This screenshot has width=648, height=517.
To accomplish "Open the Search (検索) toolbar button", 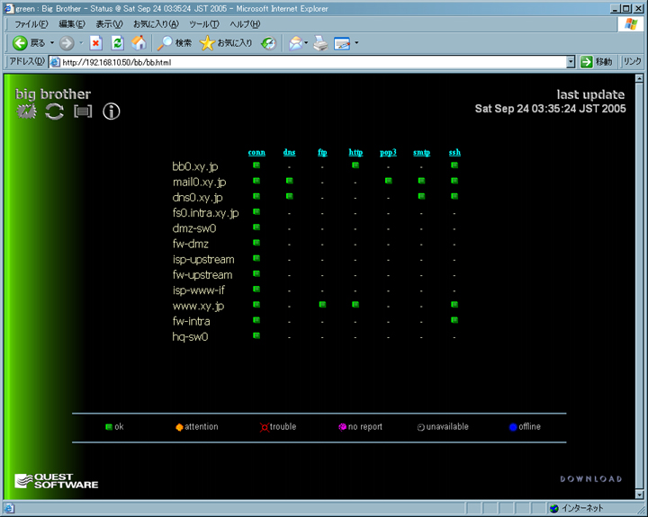I will (174, 42).
